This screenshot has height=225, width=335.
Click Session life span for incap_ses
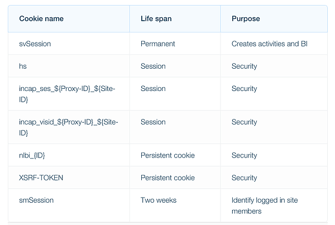pos(153,88)
